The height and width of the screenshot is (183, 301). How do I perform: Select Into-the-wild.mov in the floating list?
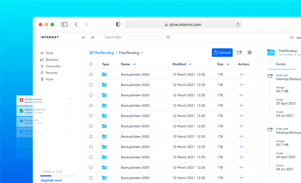(33, 99)
